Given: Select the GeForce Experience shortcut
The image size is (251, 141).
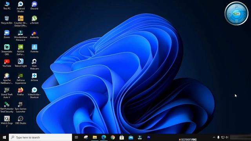Looking at the screenshot, I should pos(21,78).
